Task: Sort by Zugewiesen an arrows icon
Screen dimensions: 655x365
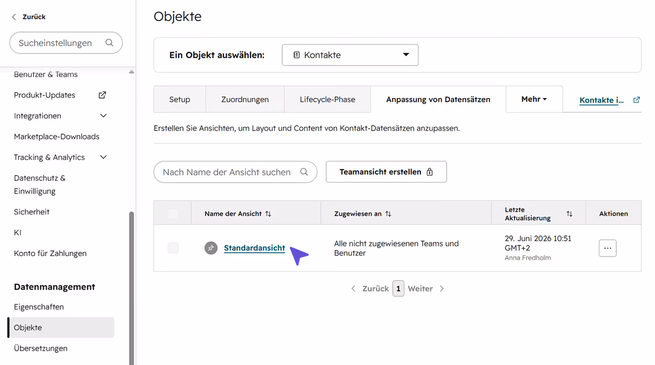Action: [x=388, y=214]
